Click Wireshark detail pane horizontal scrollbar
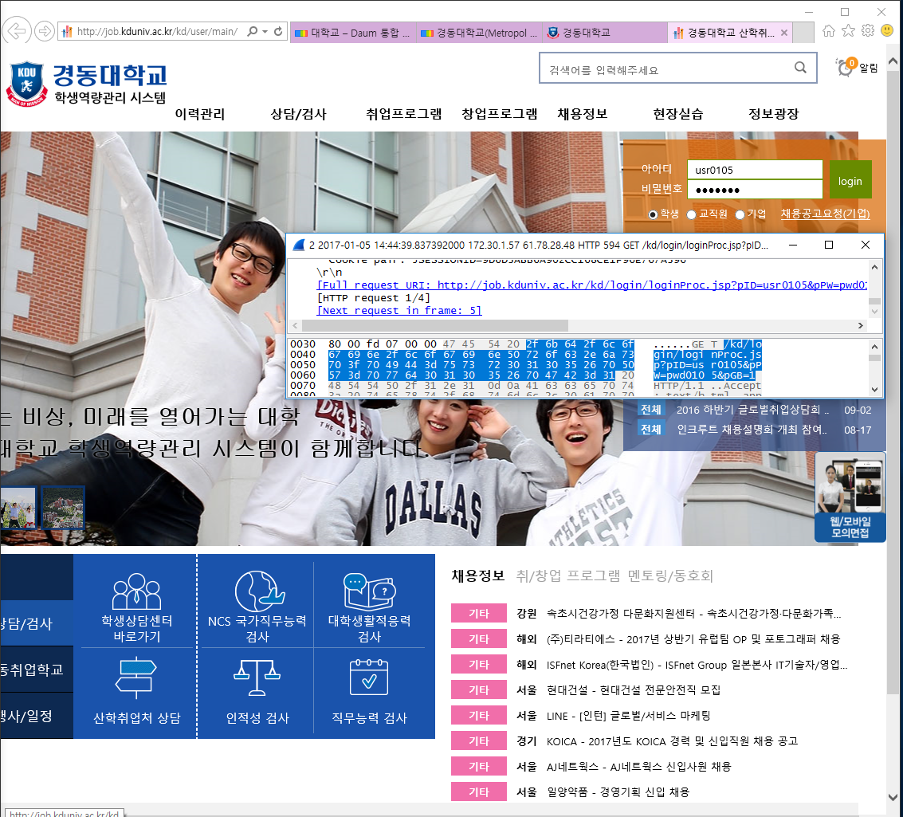Screen dimensions: 903x817 [434, 326]
